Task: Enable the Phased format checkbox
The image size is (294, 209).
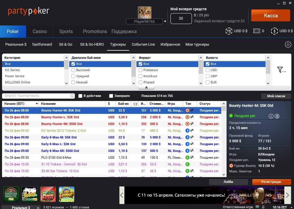Action: [140, 82]
